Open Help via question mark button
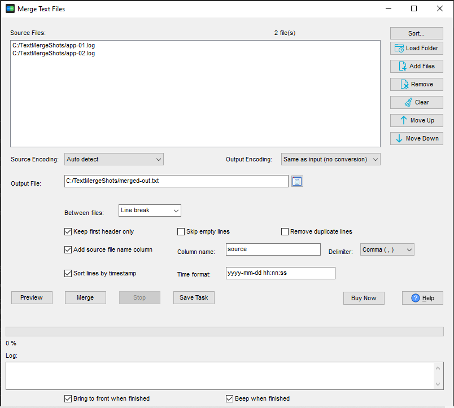 pos(422,298)
